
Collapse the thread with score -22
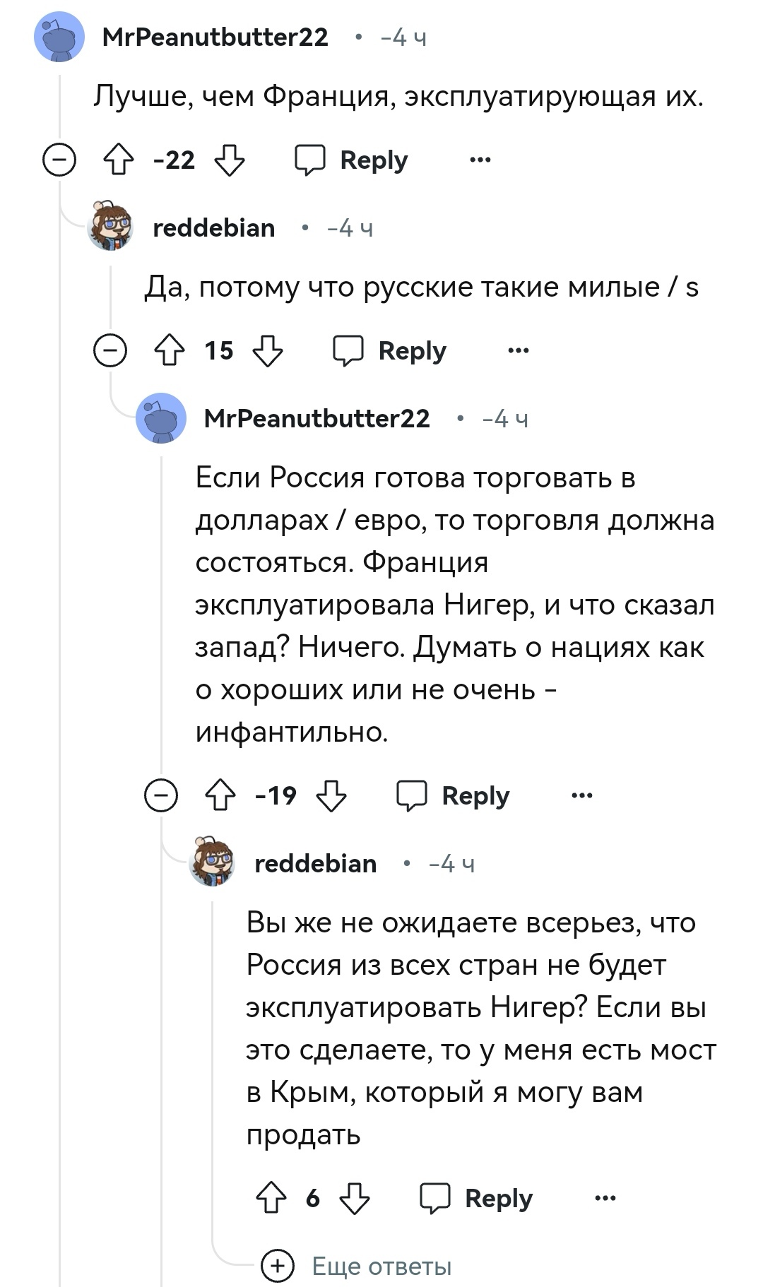coord(59,160)
